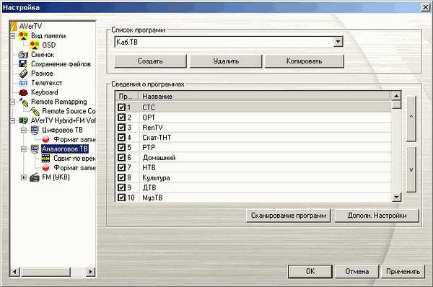Click tree horizontal scrollbar right arrow
433x287 pixels.
pos(90,272)
